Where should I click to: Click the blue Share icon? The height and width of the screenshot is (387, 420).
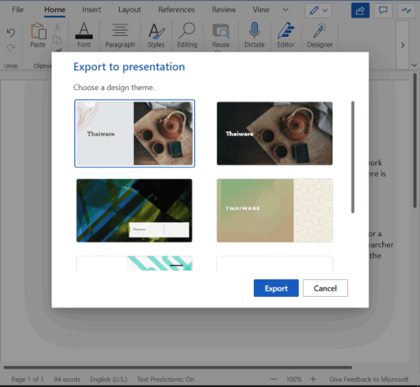pos(360,11)
